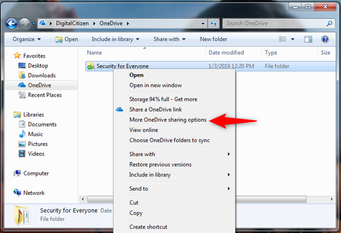Expand the chevron after OneDrive in breadcrumb
The image size is (341, 233).
pos(128,23)
